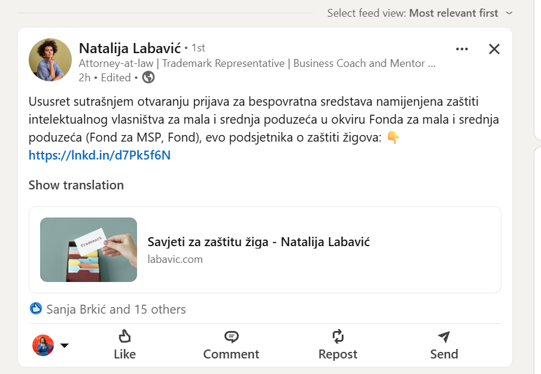Viewport: 541px width, 374px height.
Task: Click your own avatar near Like
Action: (43, 345)
